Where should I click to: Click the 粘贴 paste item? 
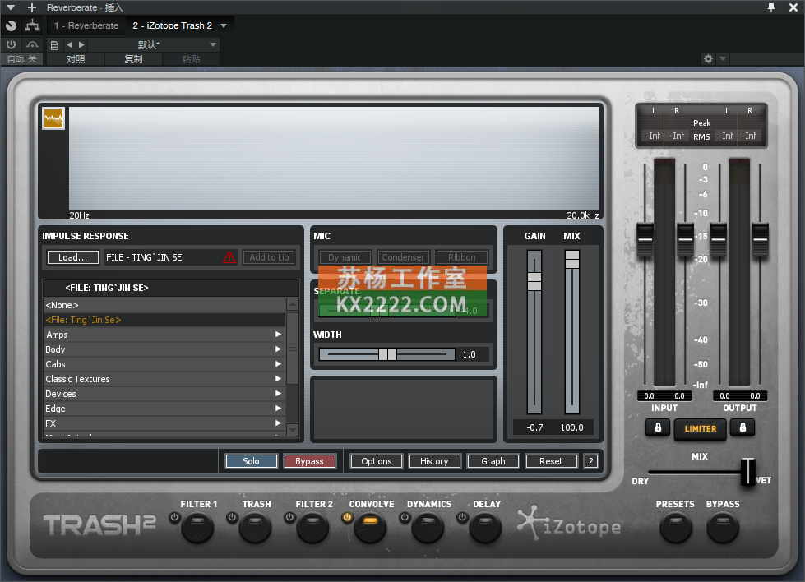191,59
